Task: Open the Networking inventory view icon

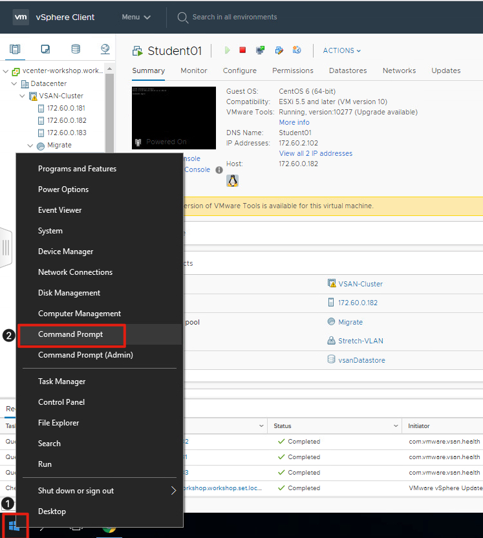Action: pos(105,49)
